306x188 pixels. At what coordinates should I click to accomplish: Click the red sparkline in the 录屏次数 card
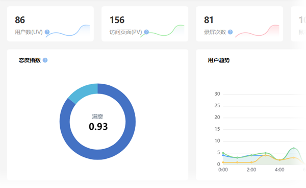257,31
